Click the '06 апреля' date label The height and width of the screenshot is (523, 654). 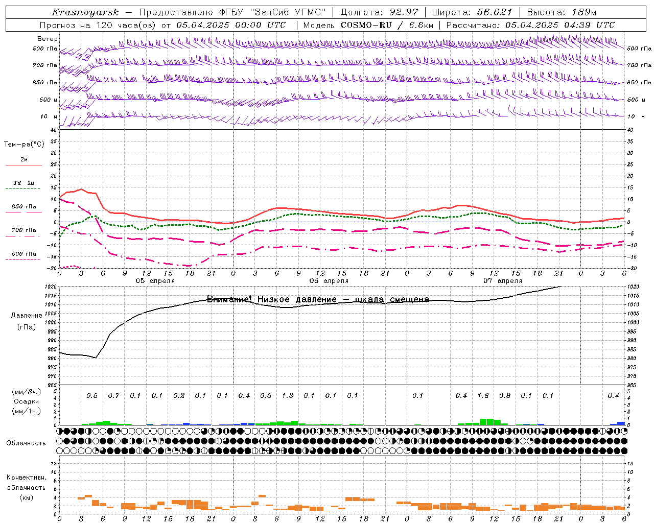329,281
